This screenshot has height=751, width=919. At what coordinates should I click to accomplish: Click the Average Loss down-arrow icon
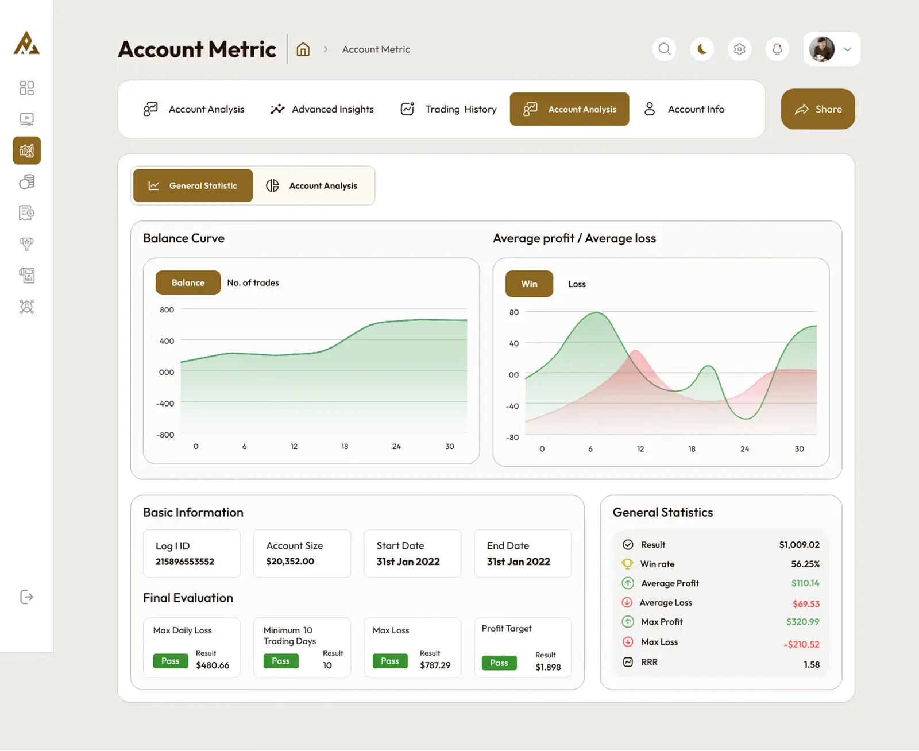click(x=627, y=602)
